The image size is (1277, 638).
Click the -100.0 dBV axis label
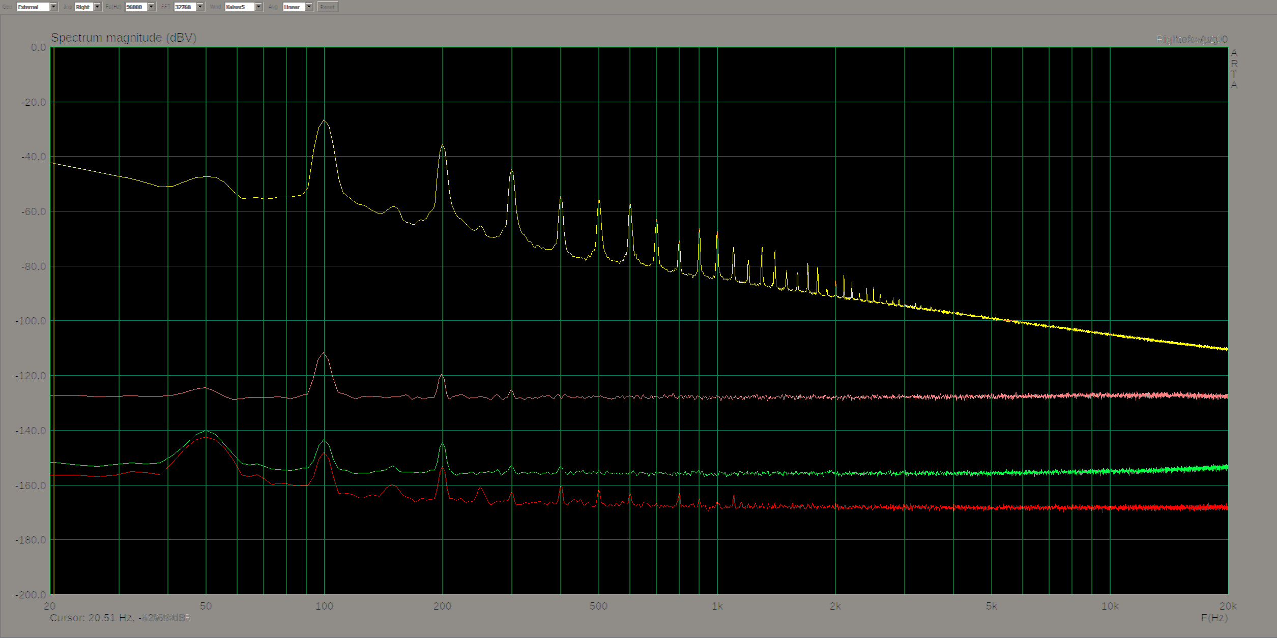[31, 321]
